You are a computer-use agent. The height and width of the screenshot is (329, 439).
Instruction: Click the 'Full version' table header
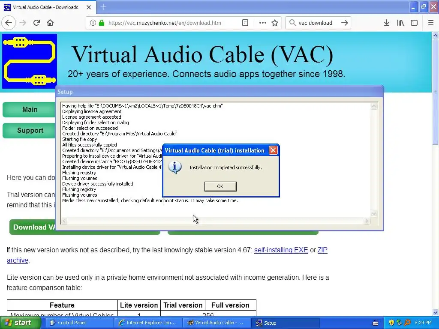(230, 305)
